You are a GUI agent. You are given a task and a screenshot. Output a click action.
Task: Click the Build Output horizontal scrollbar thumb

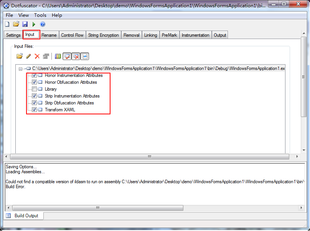click(98, 208)
